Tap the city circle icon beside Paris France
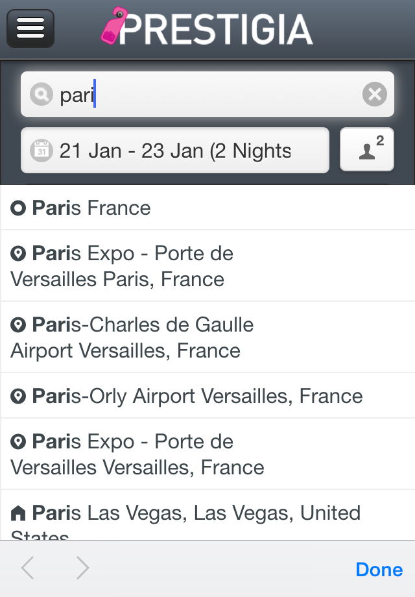 click(18, 208)
